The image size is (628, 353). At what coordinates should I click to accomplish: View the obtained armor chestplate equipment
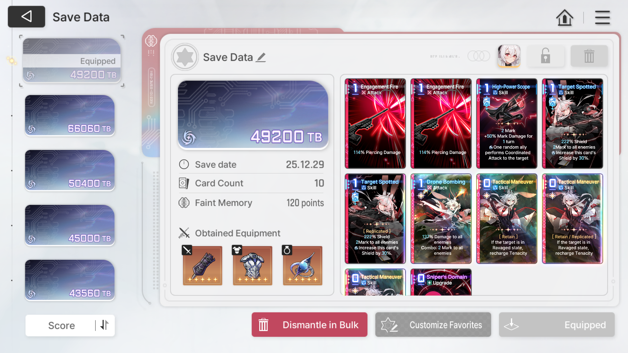[252, 265]
